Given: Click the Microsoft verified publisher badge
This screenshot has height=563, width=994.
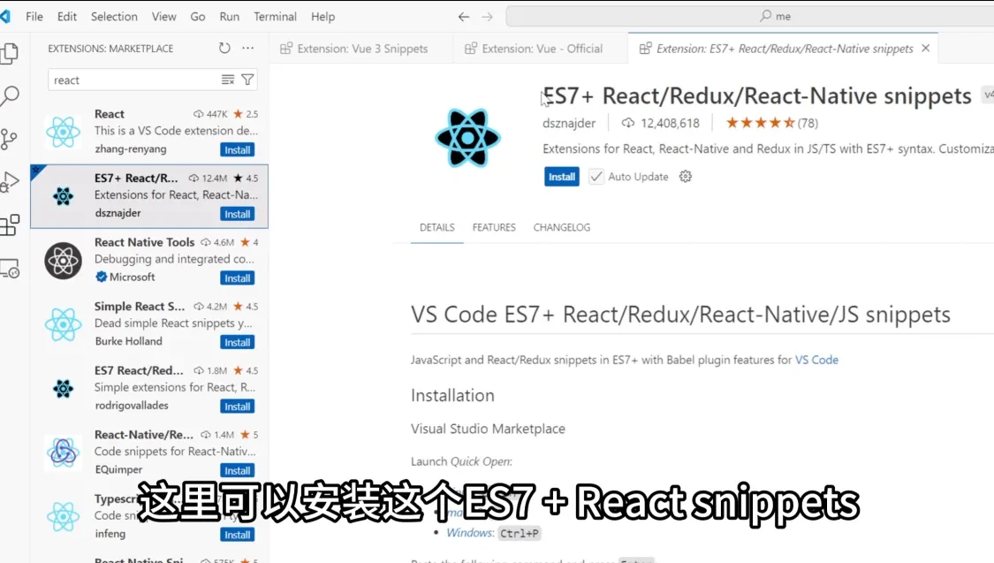Looking at the screenshot, I should coord(101,277).
